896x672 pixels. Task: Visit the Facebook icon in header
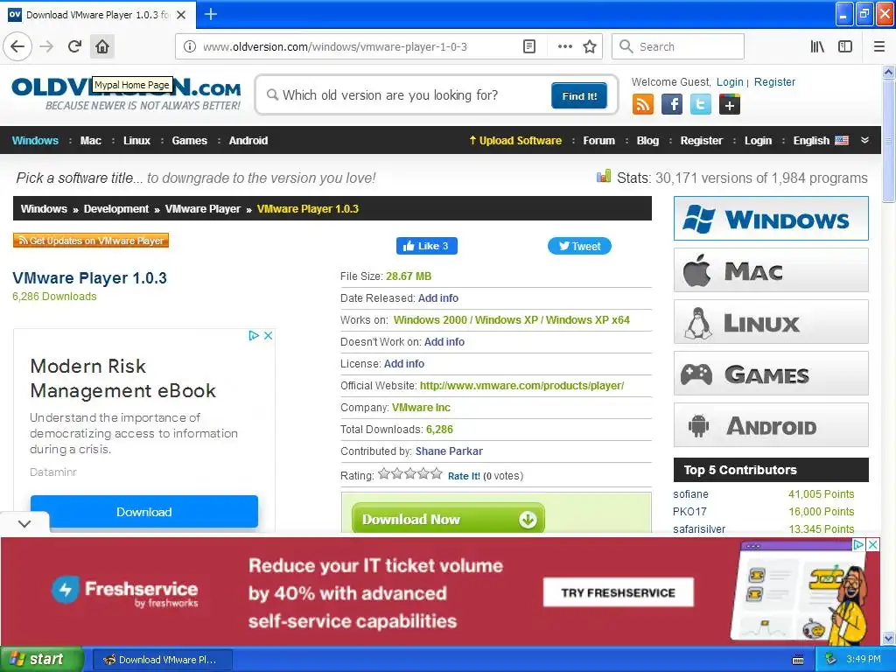(x=672, y=105)
